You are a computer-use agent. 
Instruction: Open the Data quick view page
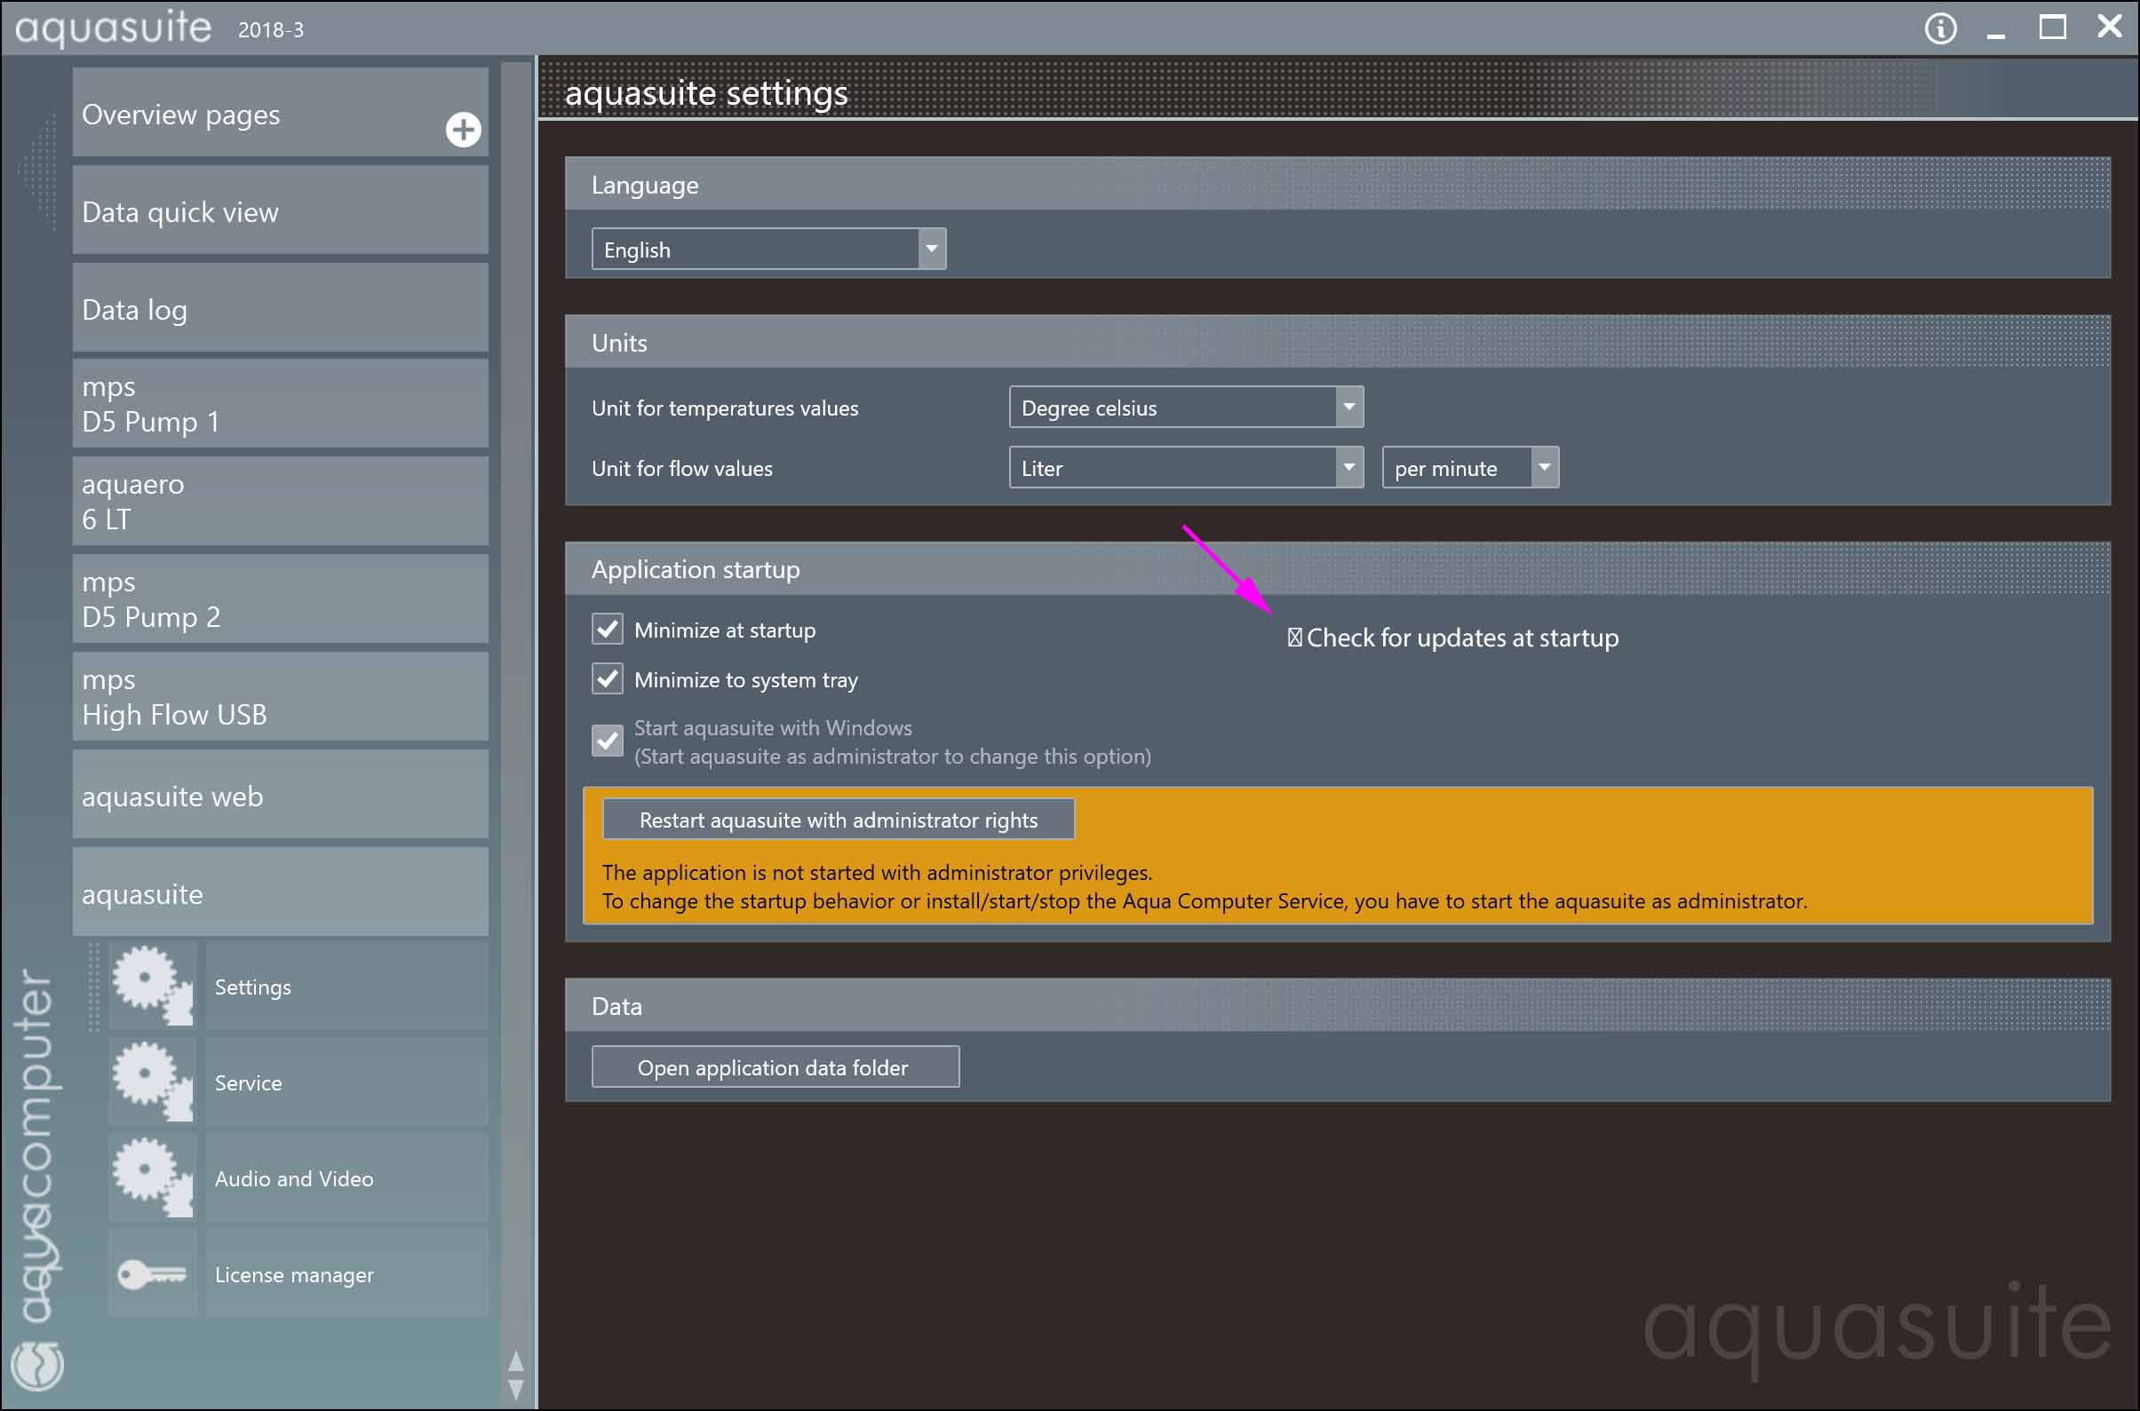pos(280,212)
